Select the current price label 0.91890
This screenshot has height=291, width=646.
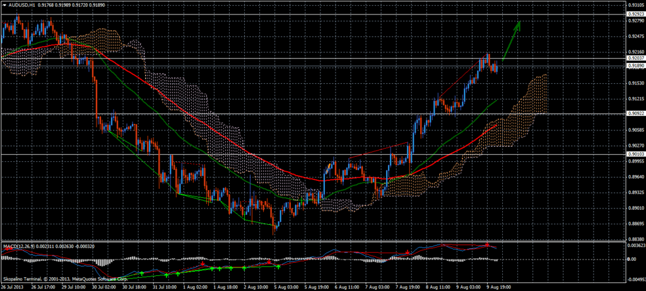pyautogui.click(x=635, y=66)
